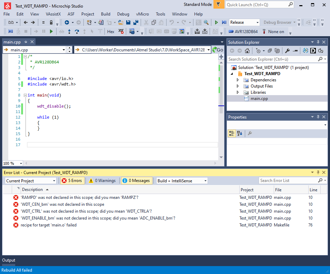Image resolution: width=330 pixels, height=274 pixels.
Task: Click the Pending Changes Filter clock icon
Action: click(258, 51)
